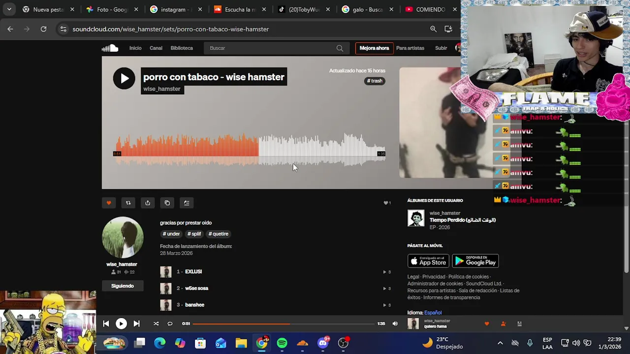This screenshot has width=630, height=354.
Task: Open the App Store download badge
Action: coord(428,261)
